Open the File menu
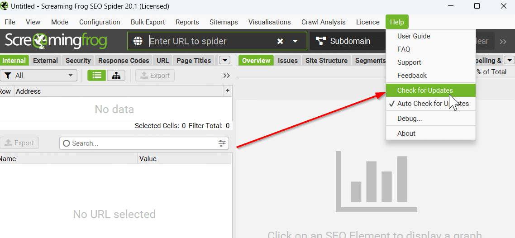 (x=10, y=22)
